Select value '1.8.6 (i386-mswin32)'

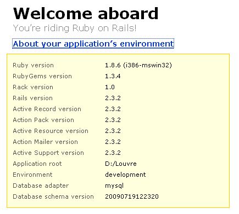(138, 65)
